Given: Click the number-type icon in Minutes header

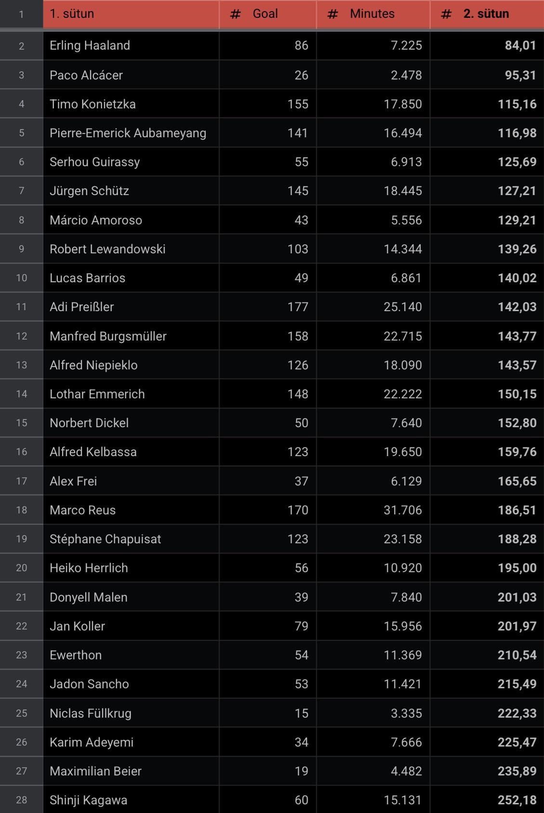Looking at the screenshot, I should click(x=332, y=14).
